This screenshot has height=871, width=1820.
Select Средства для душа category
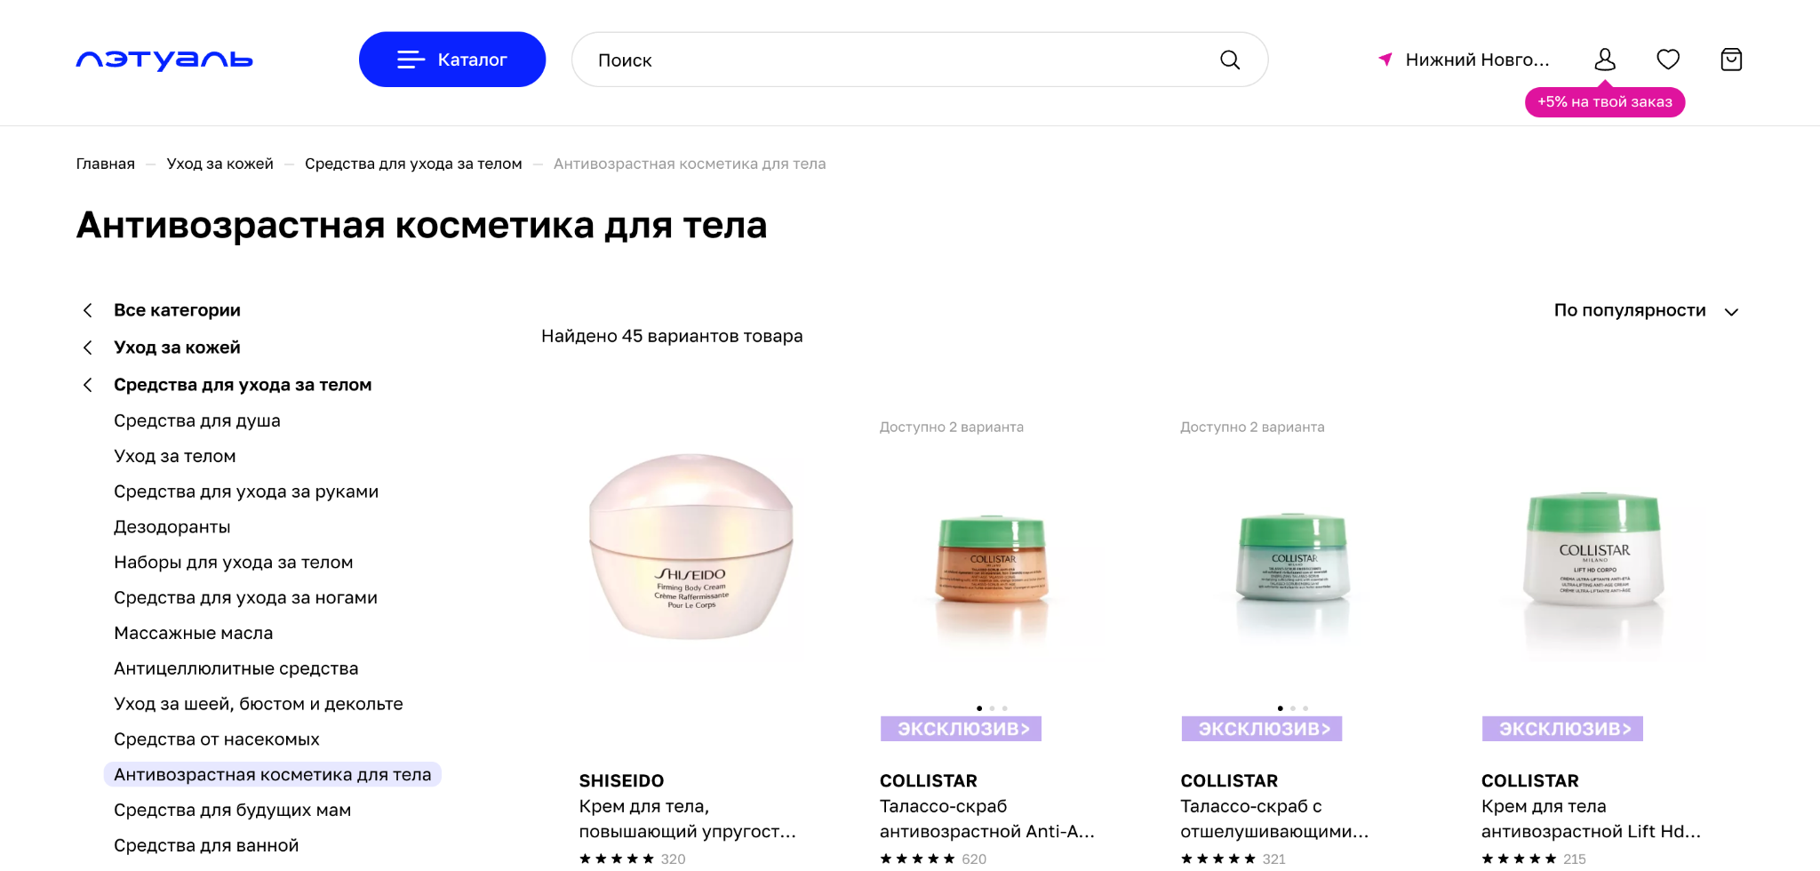pyautogui.click(x=197, y=420)
